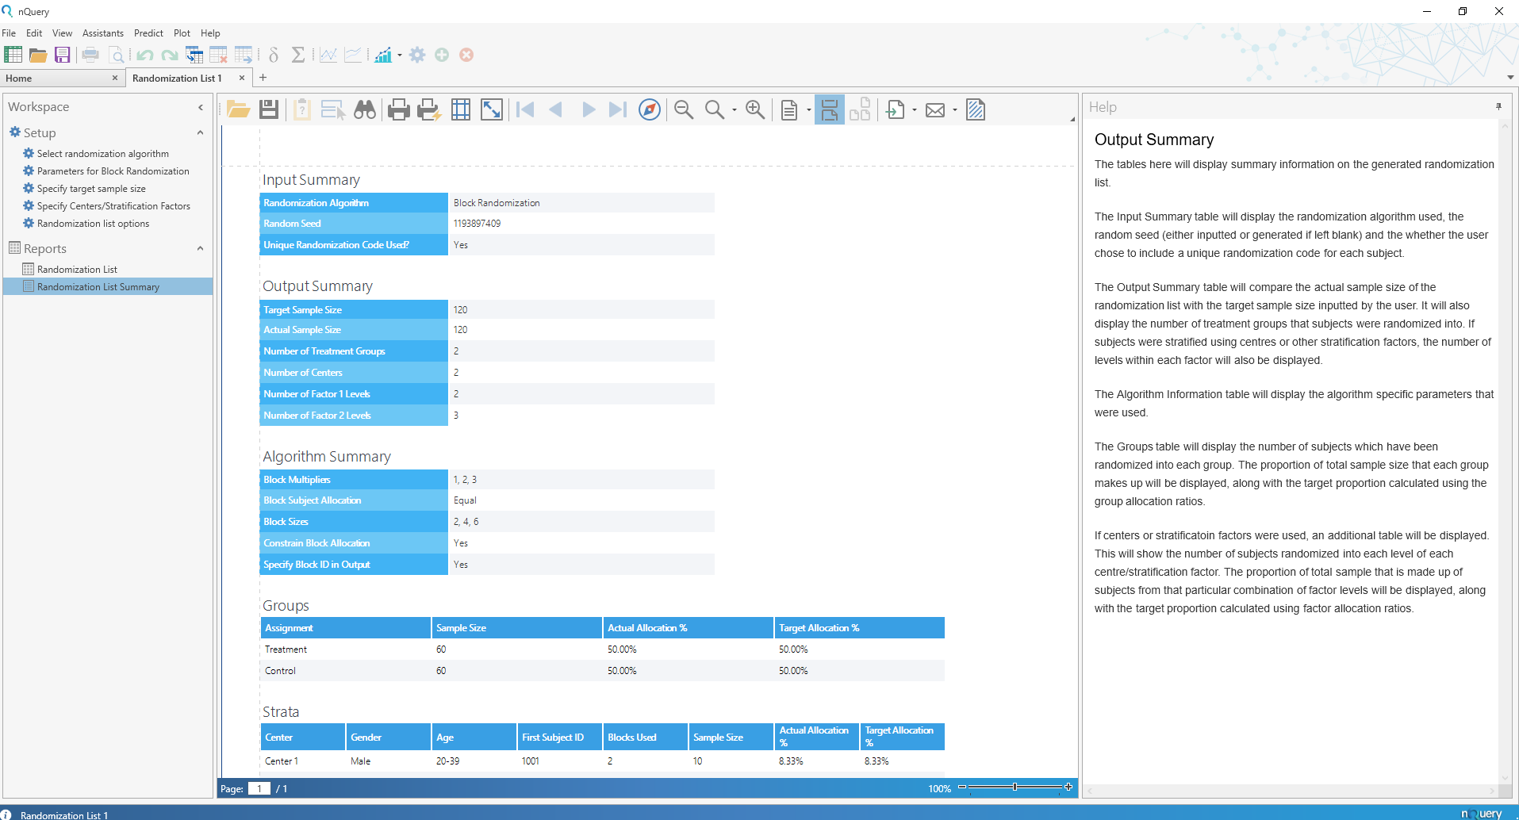
Task: Open the export dropdown arrow
Action: 914,109
